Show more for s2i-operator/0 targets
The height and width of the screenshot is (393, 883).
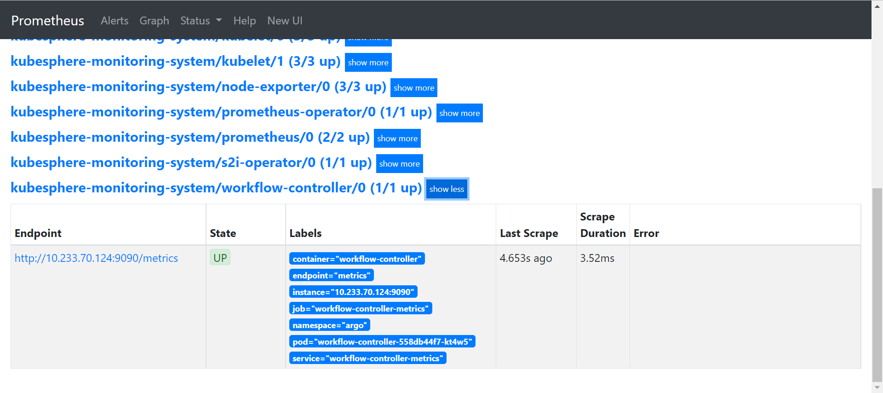(400, 164)
